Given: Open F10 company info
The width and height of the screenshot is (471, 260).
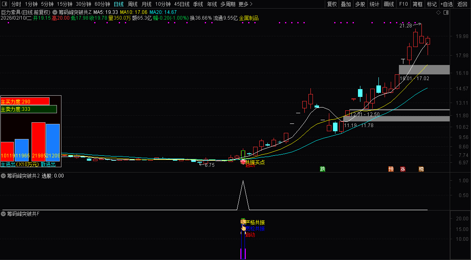Looking at the screenshot, I should pos(403,4).
